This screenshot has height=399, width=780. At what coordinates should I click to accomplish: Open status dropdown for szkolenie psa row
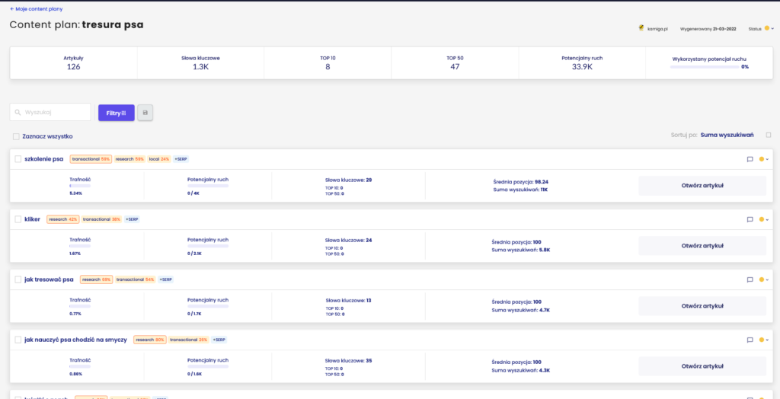763,159
